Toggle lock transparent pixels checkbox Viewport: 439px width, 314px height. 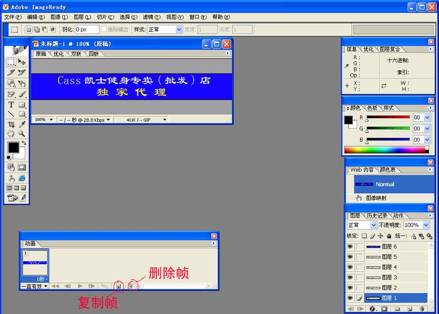click(x=364, y=236)
